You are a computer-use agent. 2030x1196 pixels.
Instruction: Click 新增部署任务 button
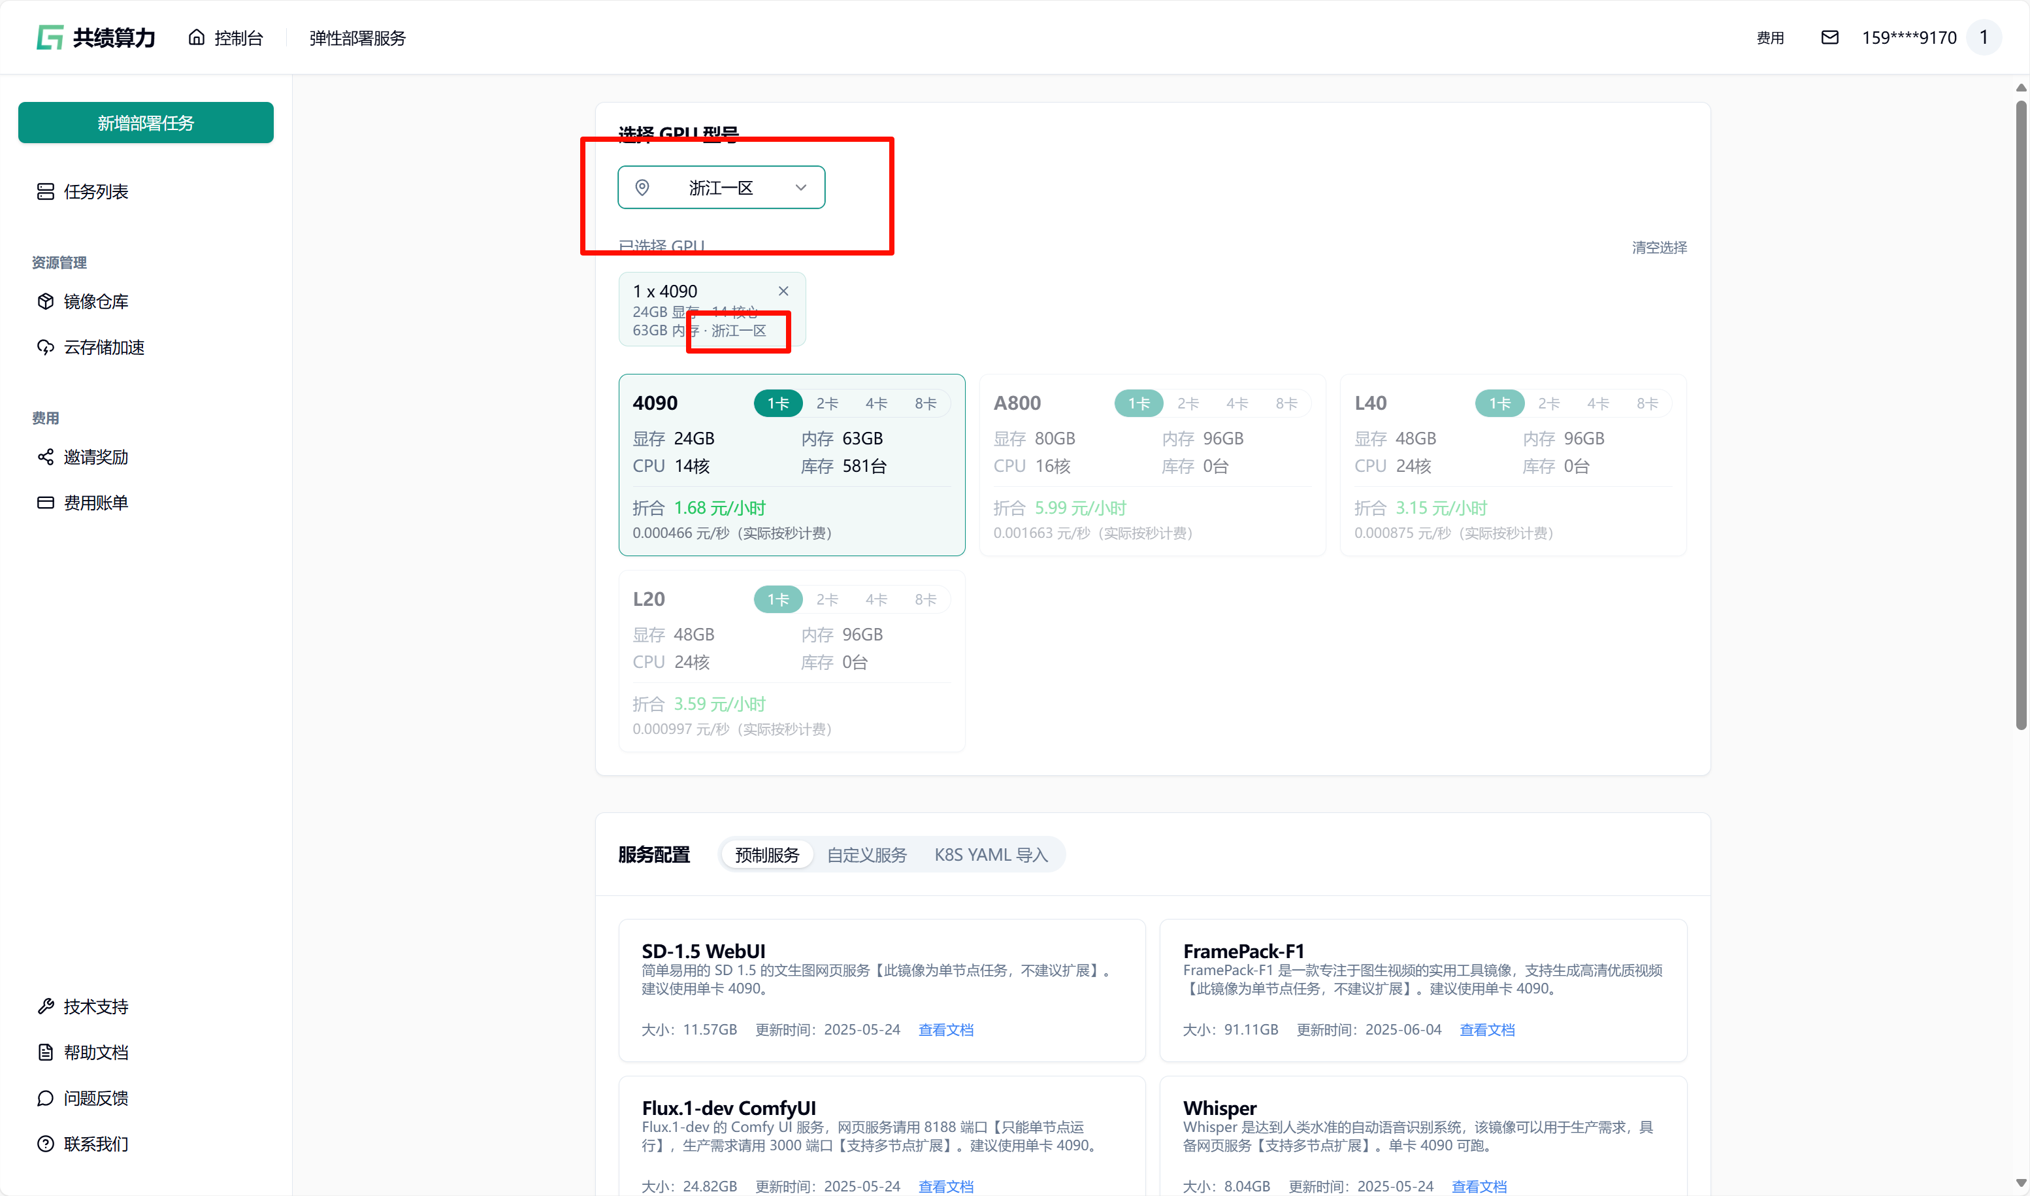coord(146,122)
